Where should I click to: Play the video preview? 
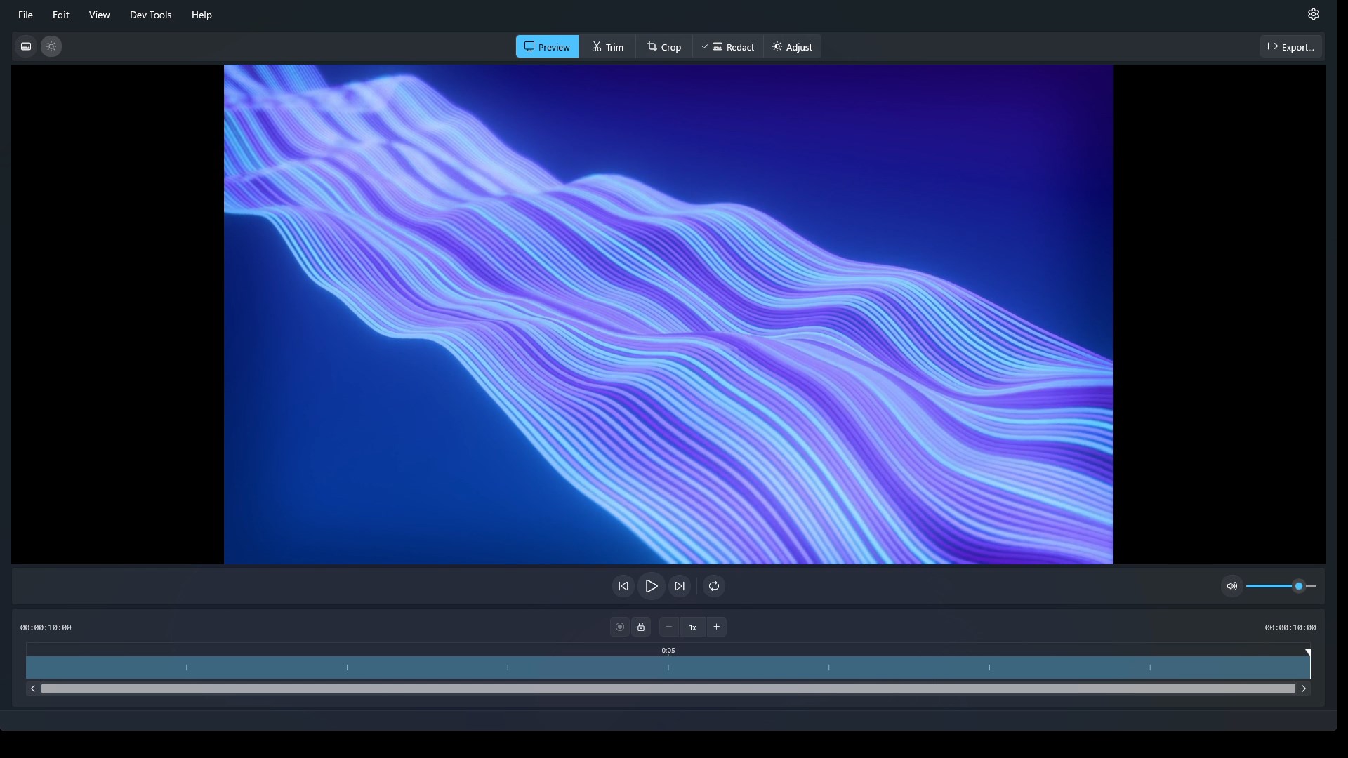pyautogui.click(x=651, y=586)
